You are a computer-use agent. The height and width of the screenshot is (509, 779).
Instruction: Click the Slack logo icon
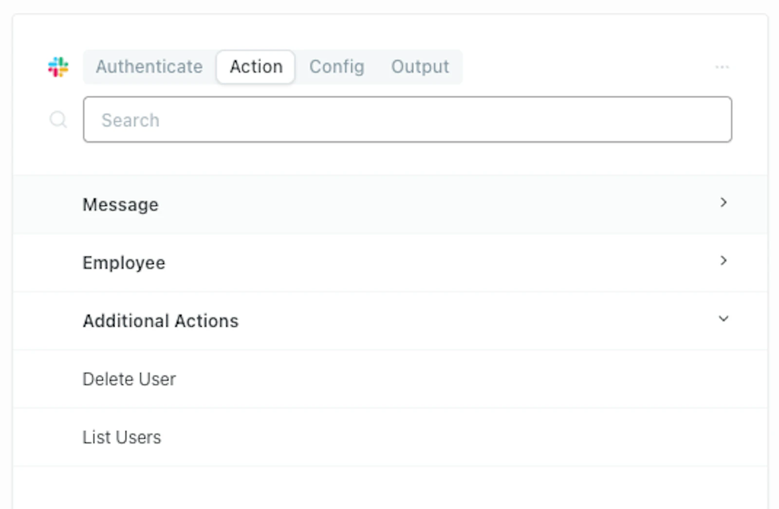pyautogui.click(x=58, y=67)
